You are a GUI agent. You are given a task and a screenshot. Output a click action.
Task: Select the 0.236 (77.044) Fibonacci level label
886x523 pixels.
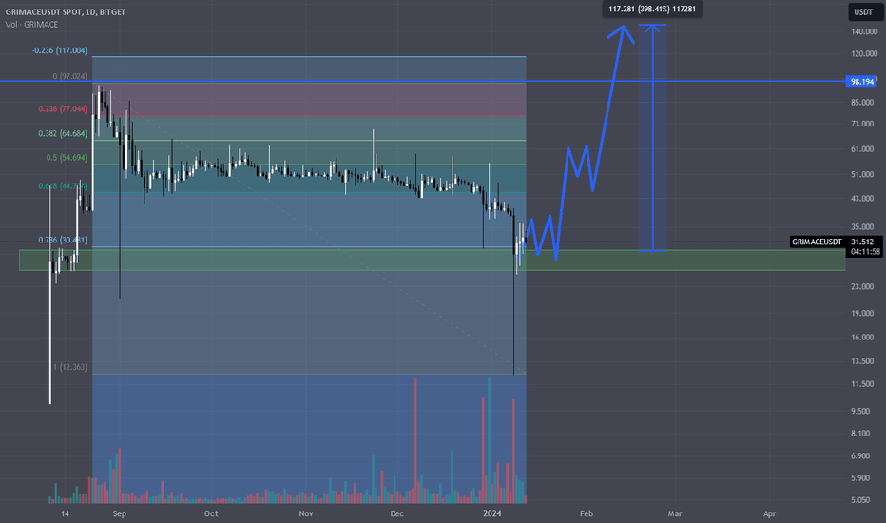coord(63,108)
